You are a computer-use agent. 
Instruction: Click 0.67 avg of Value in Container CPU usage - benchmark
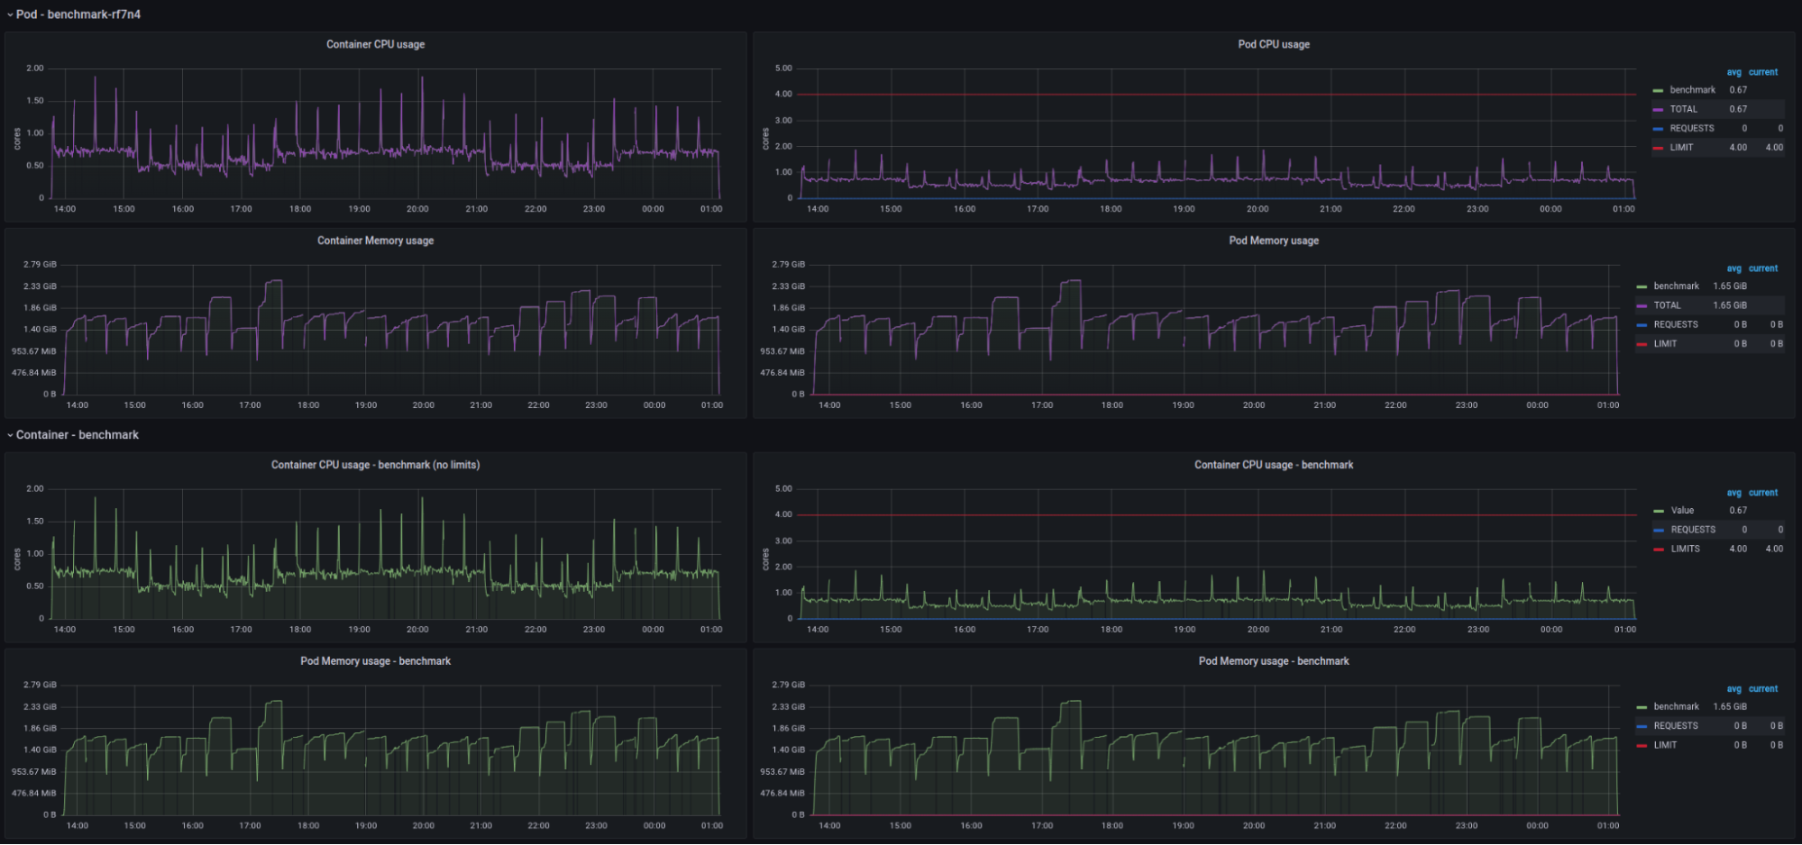pyautogui.click(x=1738, y=511)
